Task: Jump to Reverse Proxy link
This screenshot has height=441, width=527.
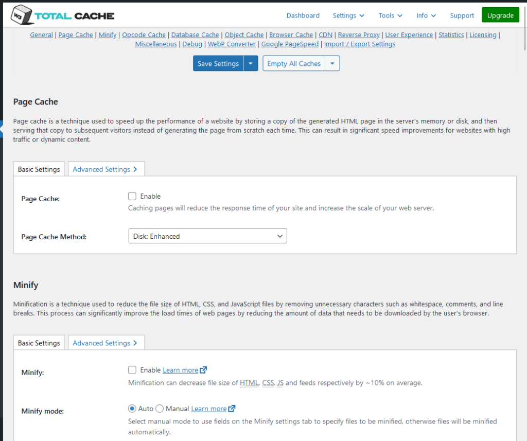Action: tap(359, 34)
